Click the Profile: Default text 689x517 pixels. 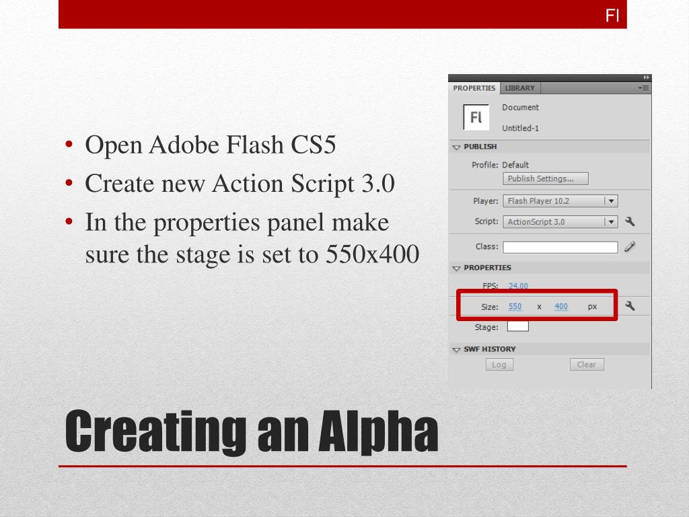tap(500, 165)
